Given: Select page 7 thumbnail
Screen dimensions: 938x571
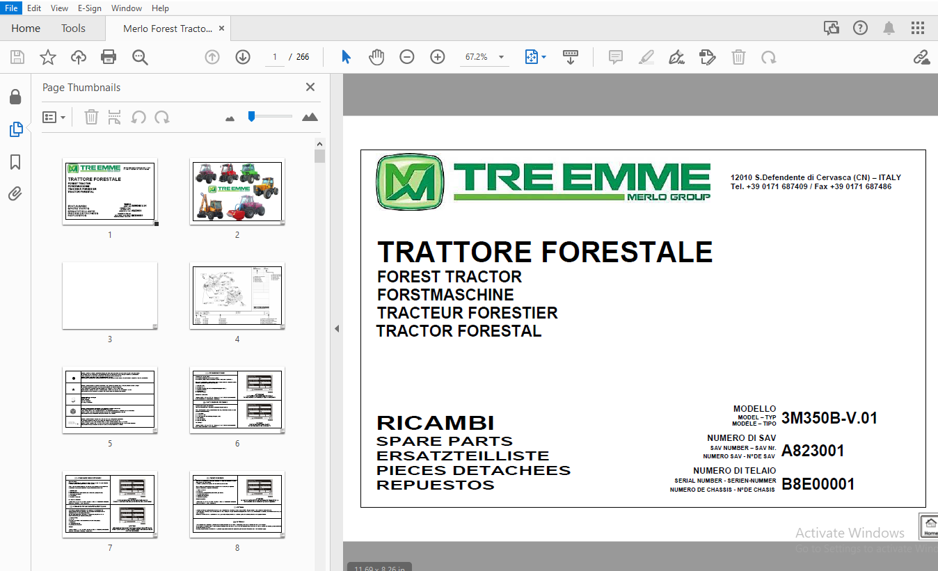Looking at the screenshot, I should [110, 504].
